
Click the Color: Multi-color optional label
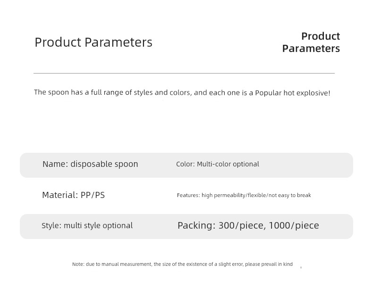point(217,164)
